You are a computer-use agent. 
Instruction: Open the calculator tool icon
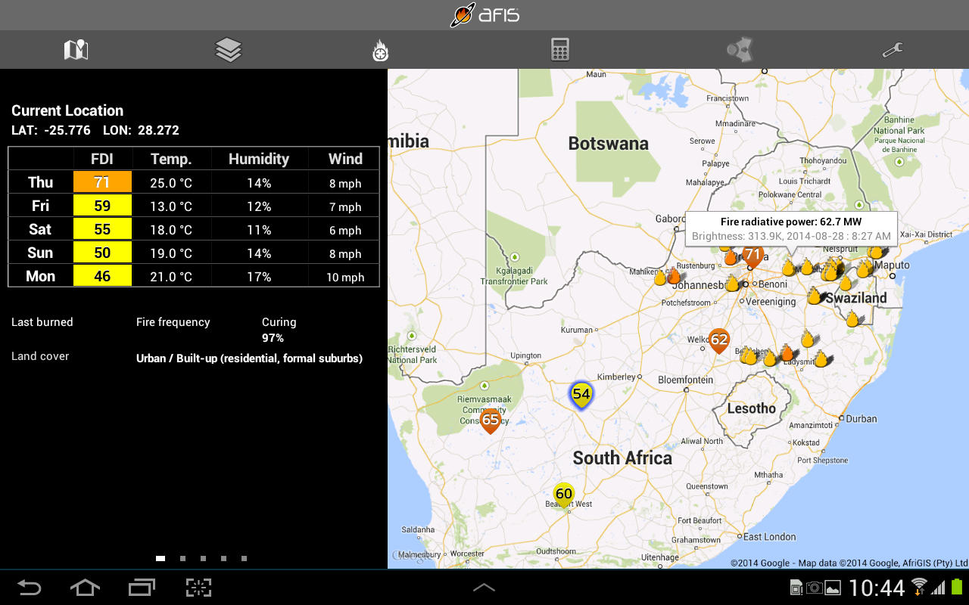click(559, 50)
